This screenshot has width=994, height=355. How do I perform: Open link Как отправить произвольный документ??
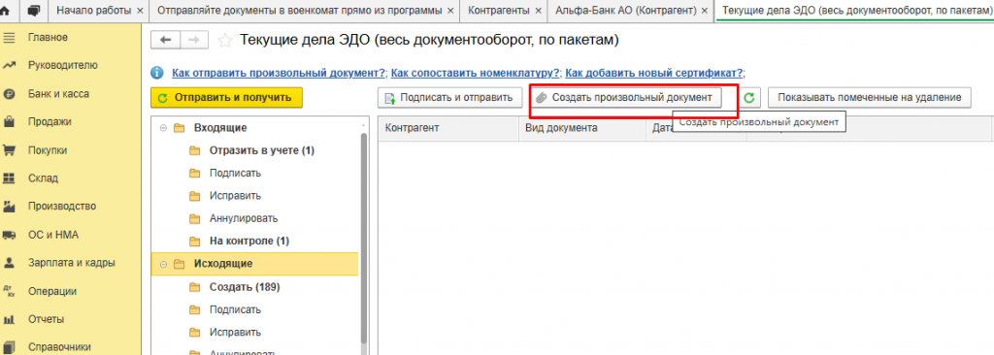point(279,73)
